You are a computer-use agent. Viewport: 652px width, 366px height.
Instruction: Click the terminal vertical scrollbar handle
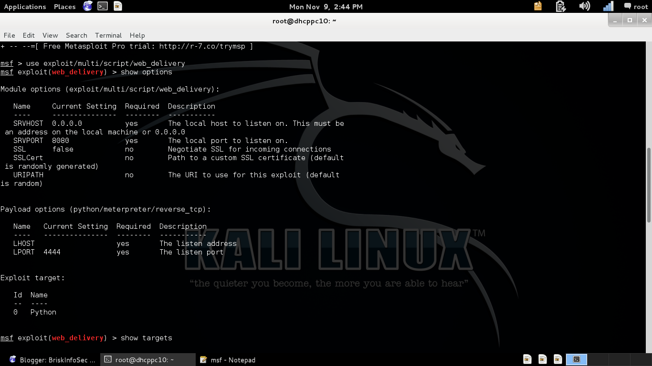pos(649,184)
